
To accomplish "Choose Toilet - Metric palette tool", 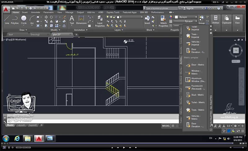I will pyautogui.click(x=195, y=103).
